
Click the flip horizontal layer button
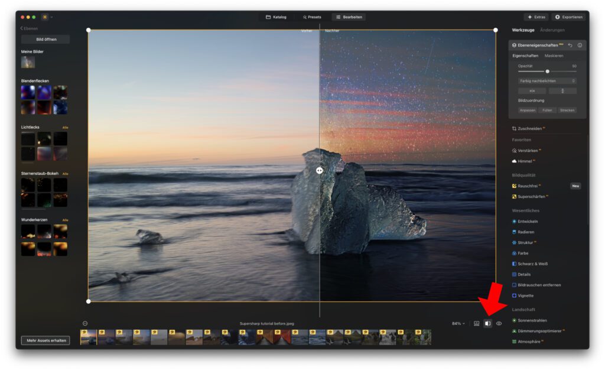tap(532, 91)
